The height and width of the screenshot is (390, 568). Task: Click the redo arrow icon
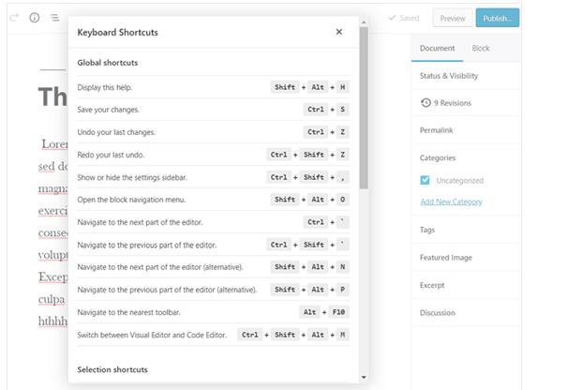tap(13, 18)
